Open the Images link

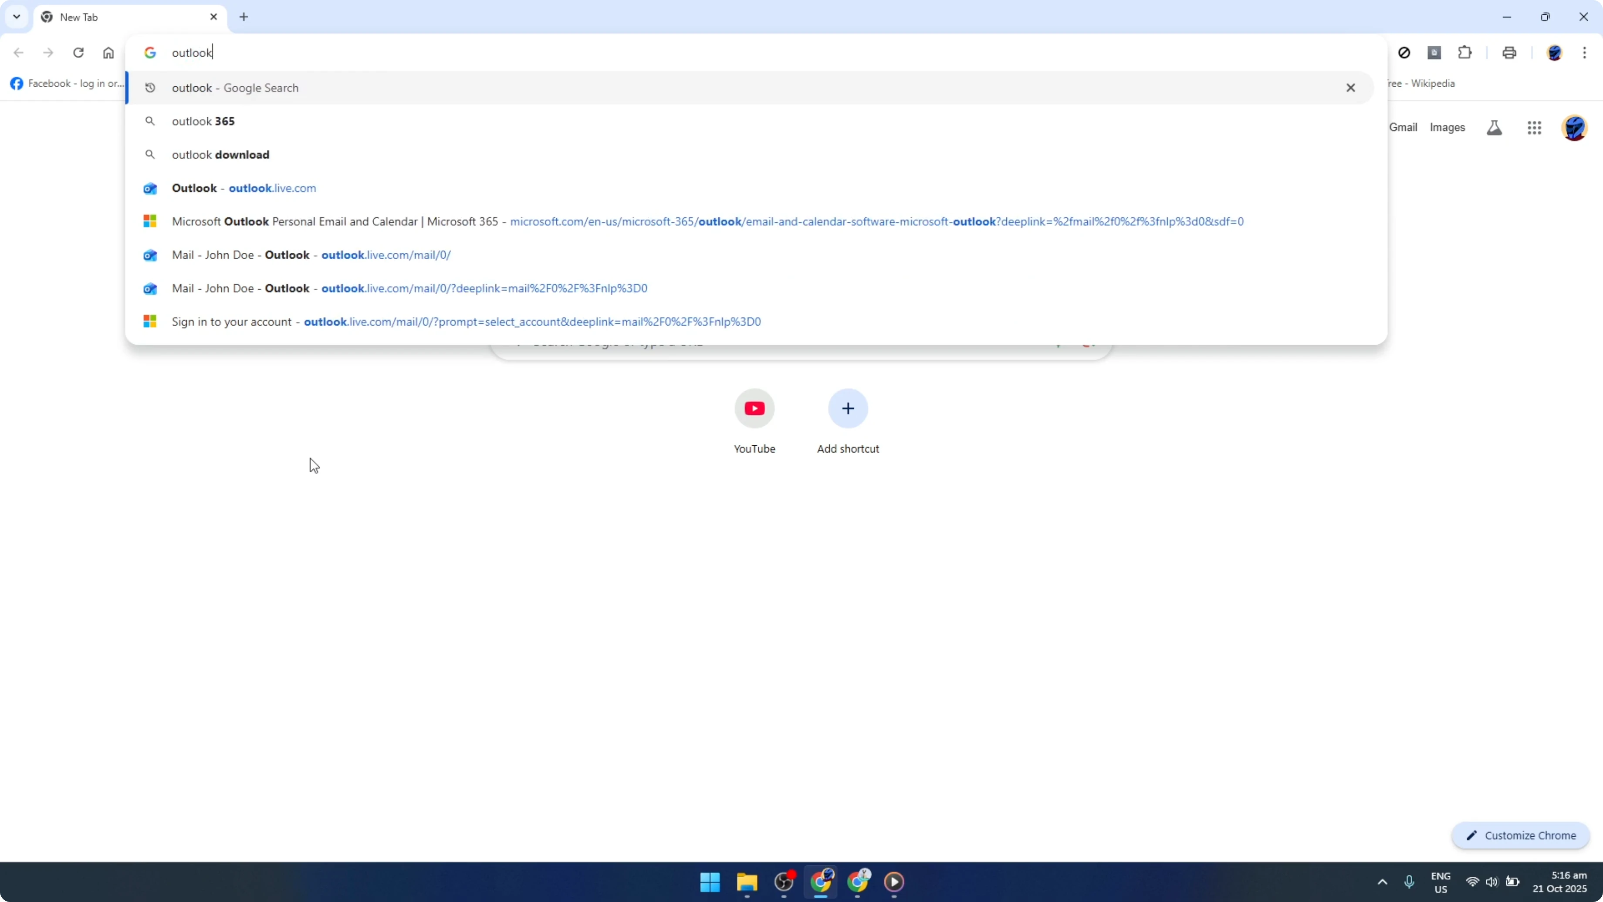(1447, 127)
